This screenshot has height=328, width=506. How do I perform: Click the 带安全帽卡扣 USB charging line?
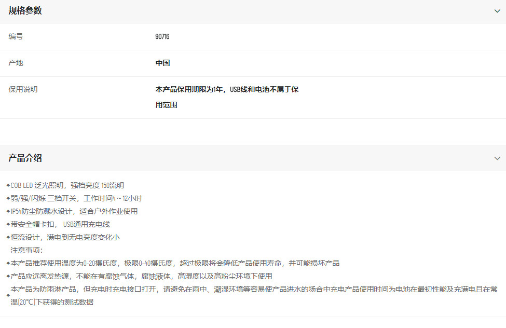point(60,224)
